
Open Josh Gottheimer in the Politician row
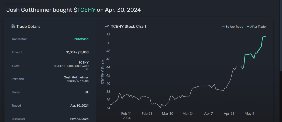pyautogui.click(x=76, y=77)
